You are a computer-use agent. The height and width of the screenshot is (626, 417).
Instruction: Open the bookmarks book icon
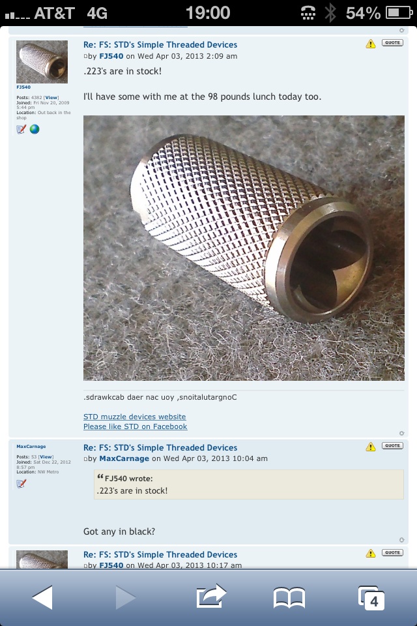(289, 598)
